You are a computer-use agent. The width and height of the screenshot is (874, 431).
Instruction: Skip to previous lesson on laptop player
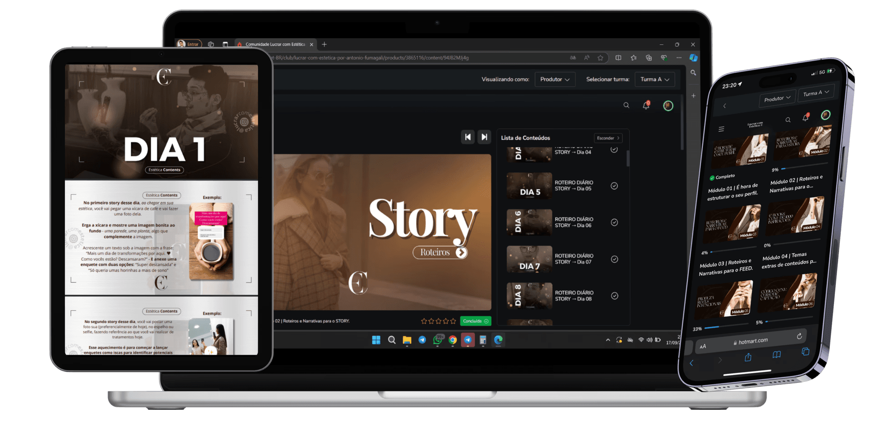[x=467, y=137]
